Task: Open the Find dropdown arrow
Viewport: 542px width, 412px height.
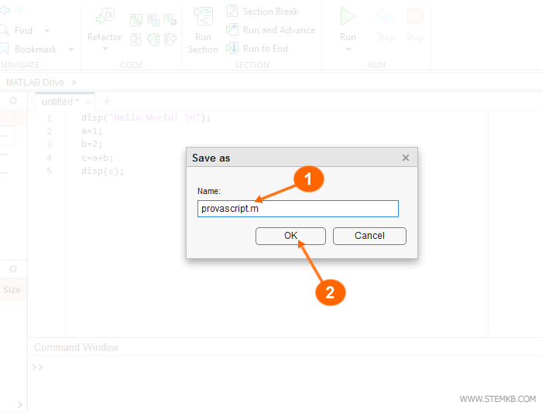Action: [x=46, y=31]
